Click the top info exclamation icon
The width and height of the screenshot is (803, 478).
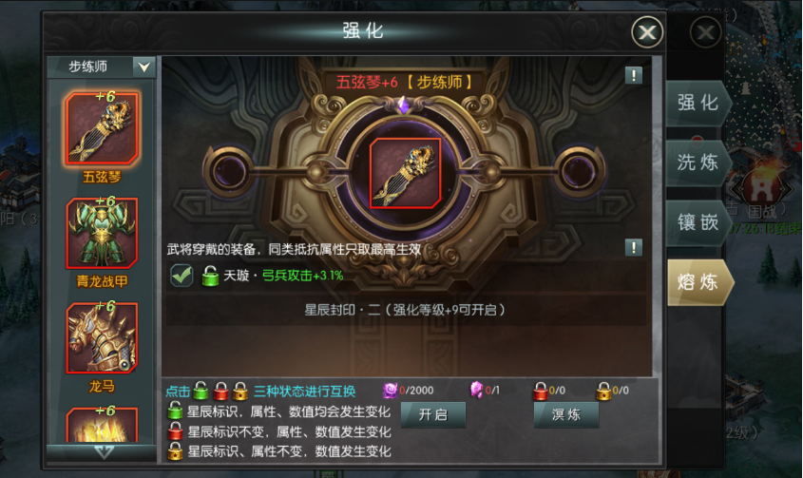click(x=634, y=76)
